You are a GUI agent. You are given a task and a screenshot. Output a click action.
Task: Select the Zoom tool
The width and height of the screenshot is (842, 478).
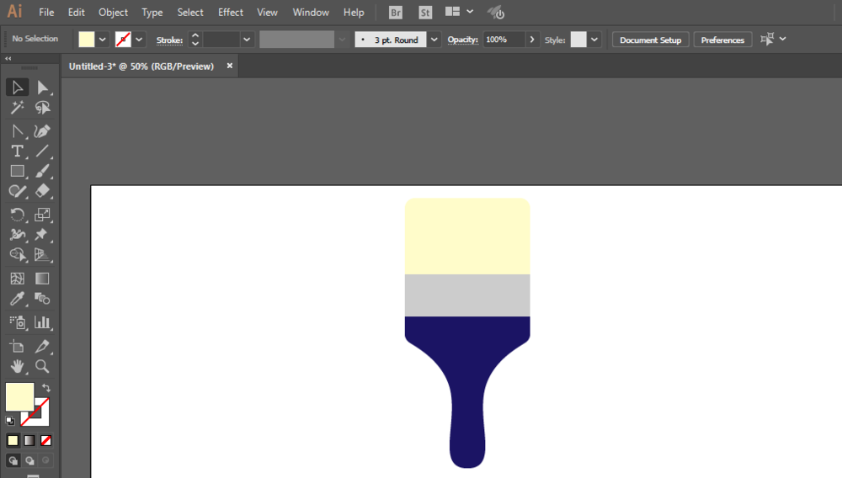[x=42, y=366]
